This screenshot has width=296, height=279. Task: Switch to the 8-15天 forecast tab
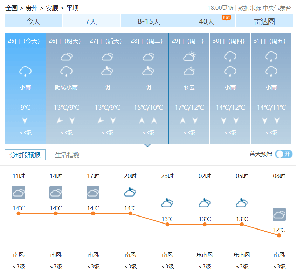pos(149,21)
